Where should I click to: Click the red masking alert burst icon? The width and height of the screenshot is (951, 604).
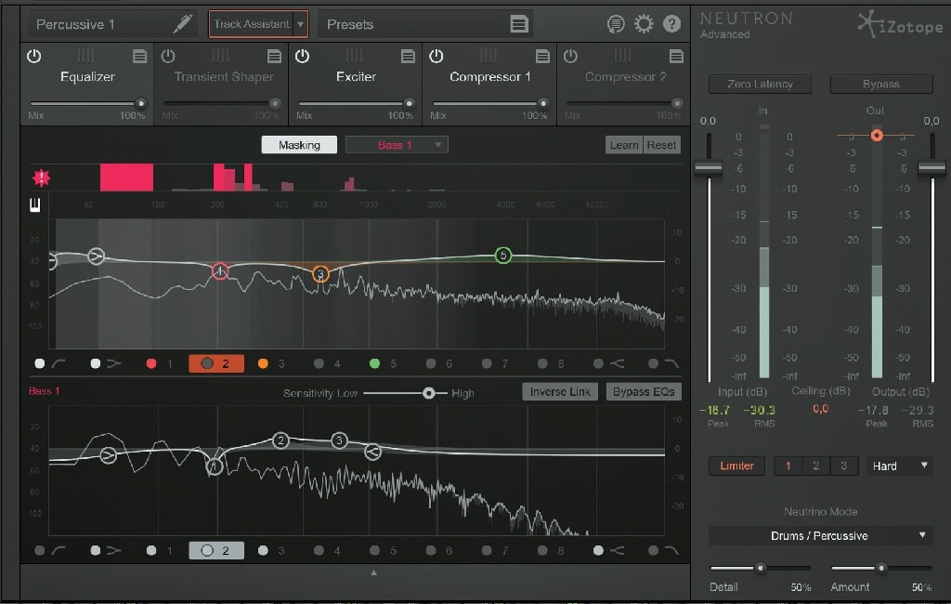pos(41,177)
